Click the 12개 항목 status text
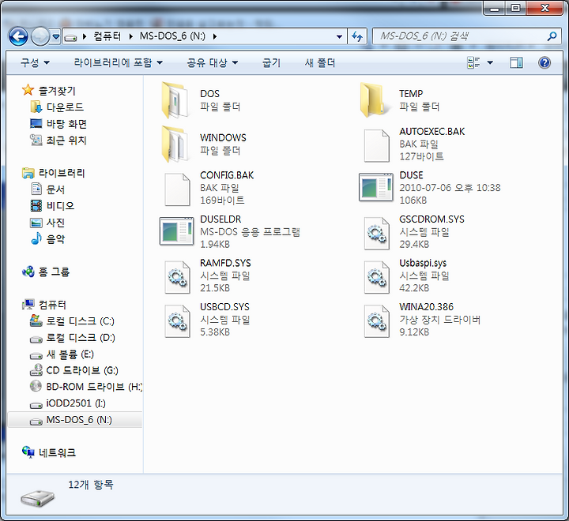The width and height of the screenshot is (569, 521). (x=91, y=485)
